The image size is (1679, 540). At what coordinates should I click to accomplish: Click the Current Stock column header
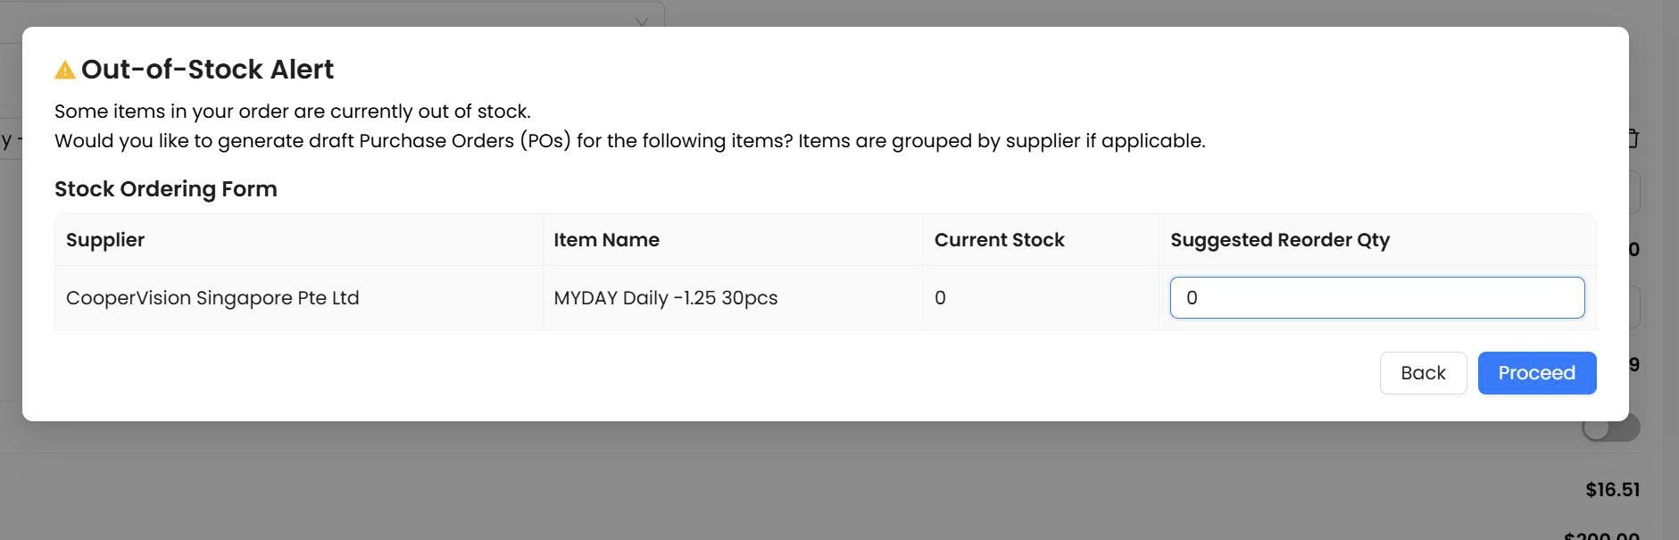point(999,240)
